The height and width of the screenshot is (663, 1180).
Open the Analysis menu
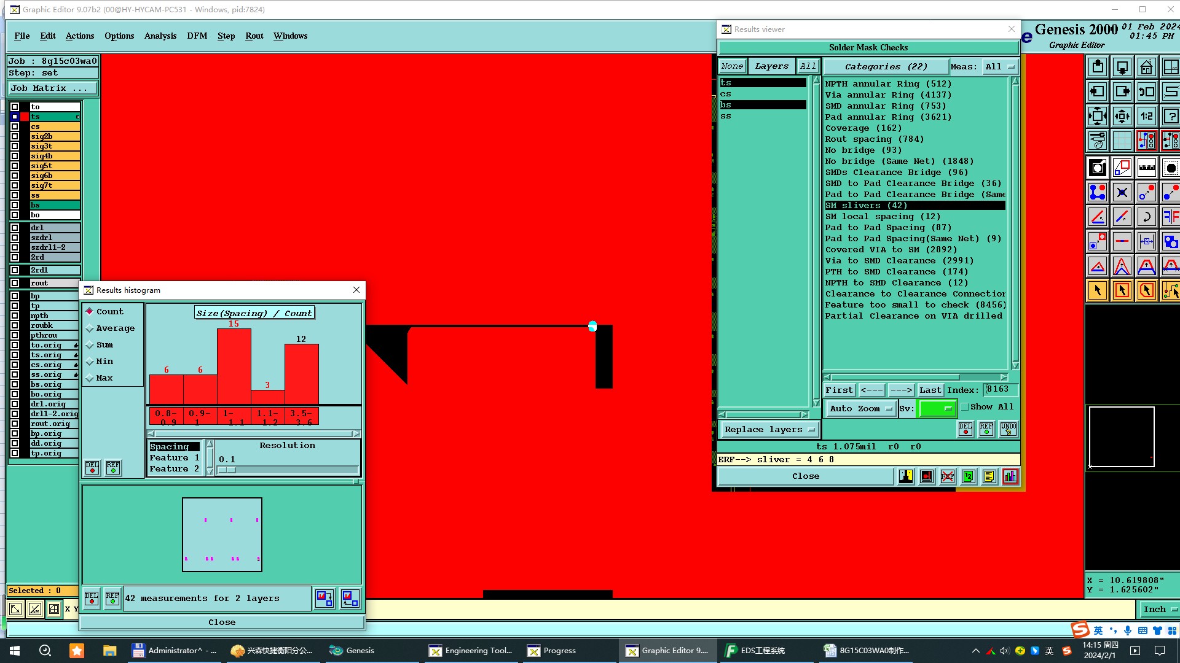pos(160,36)
